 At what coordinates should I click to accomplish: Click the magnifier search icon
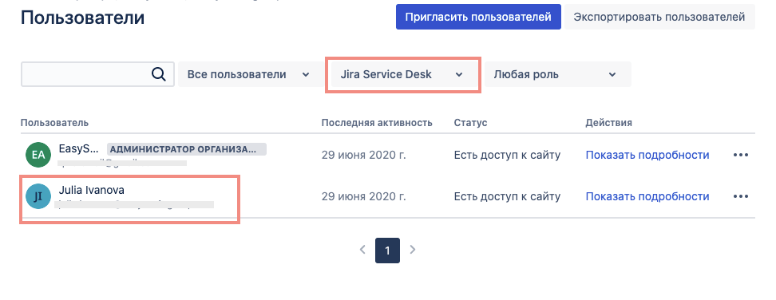158,74
